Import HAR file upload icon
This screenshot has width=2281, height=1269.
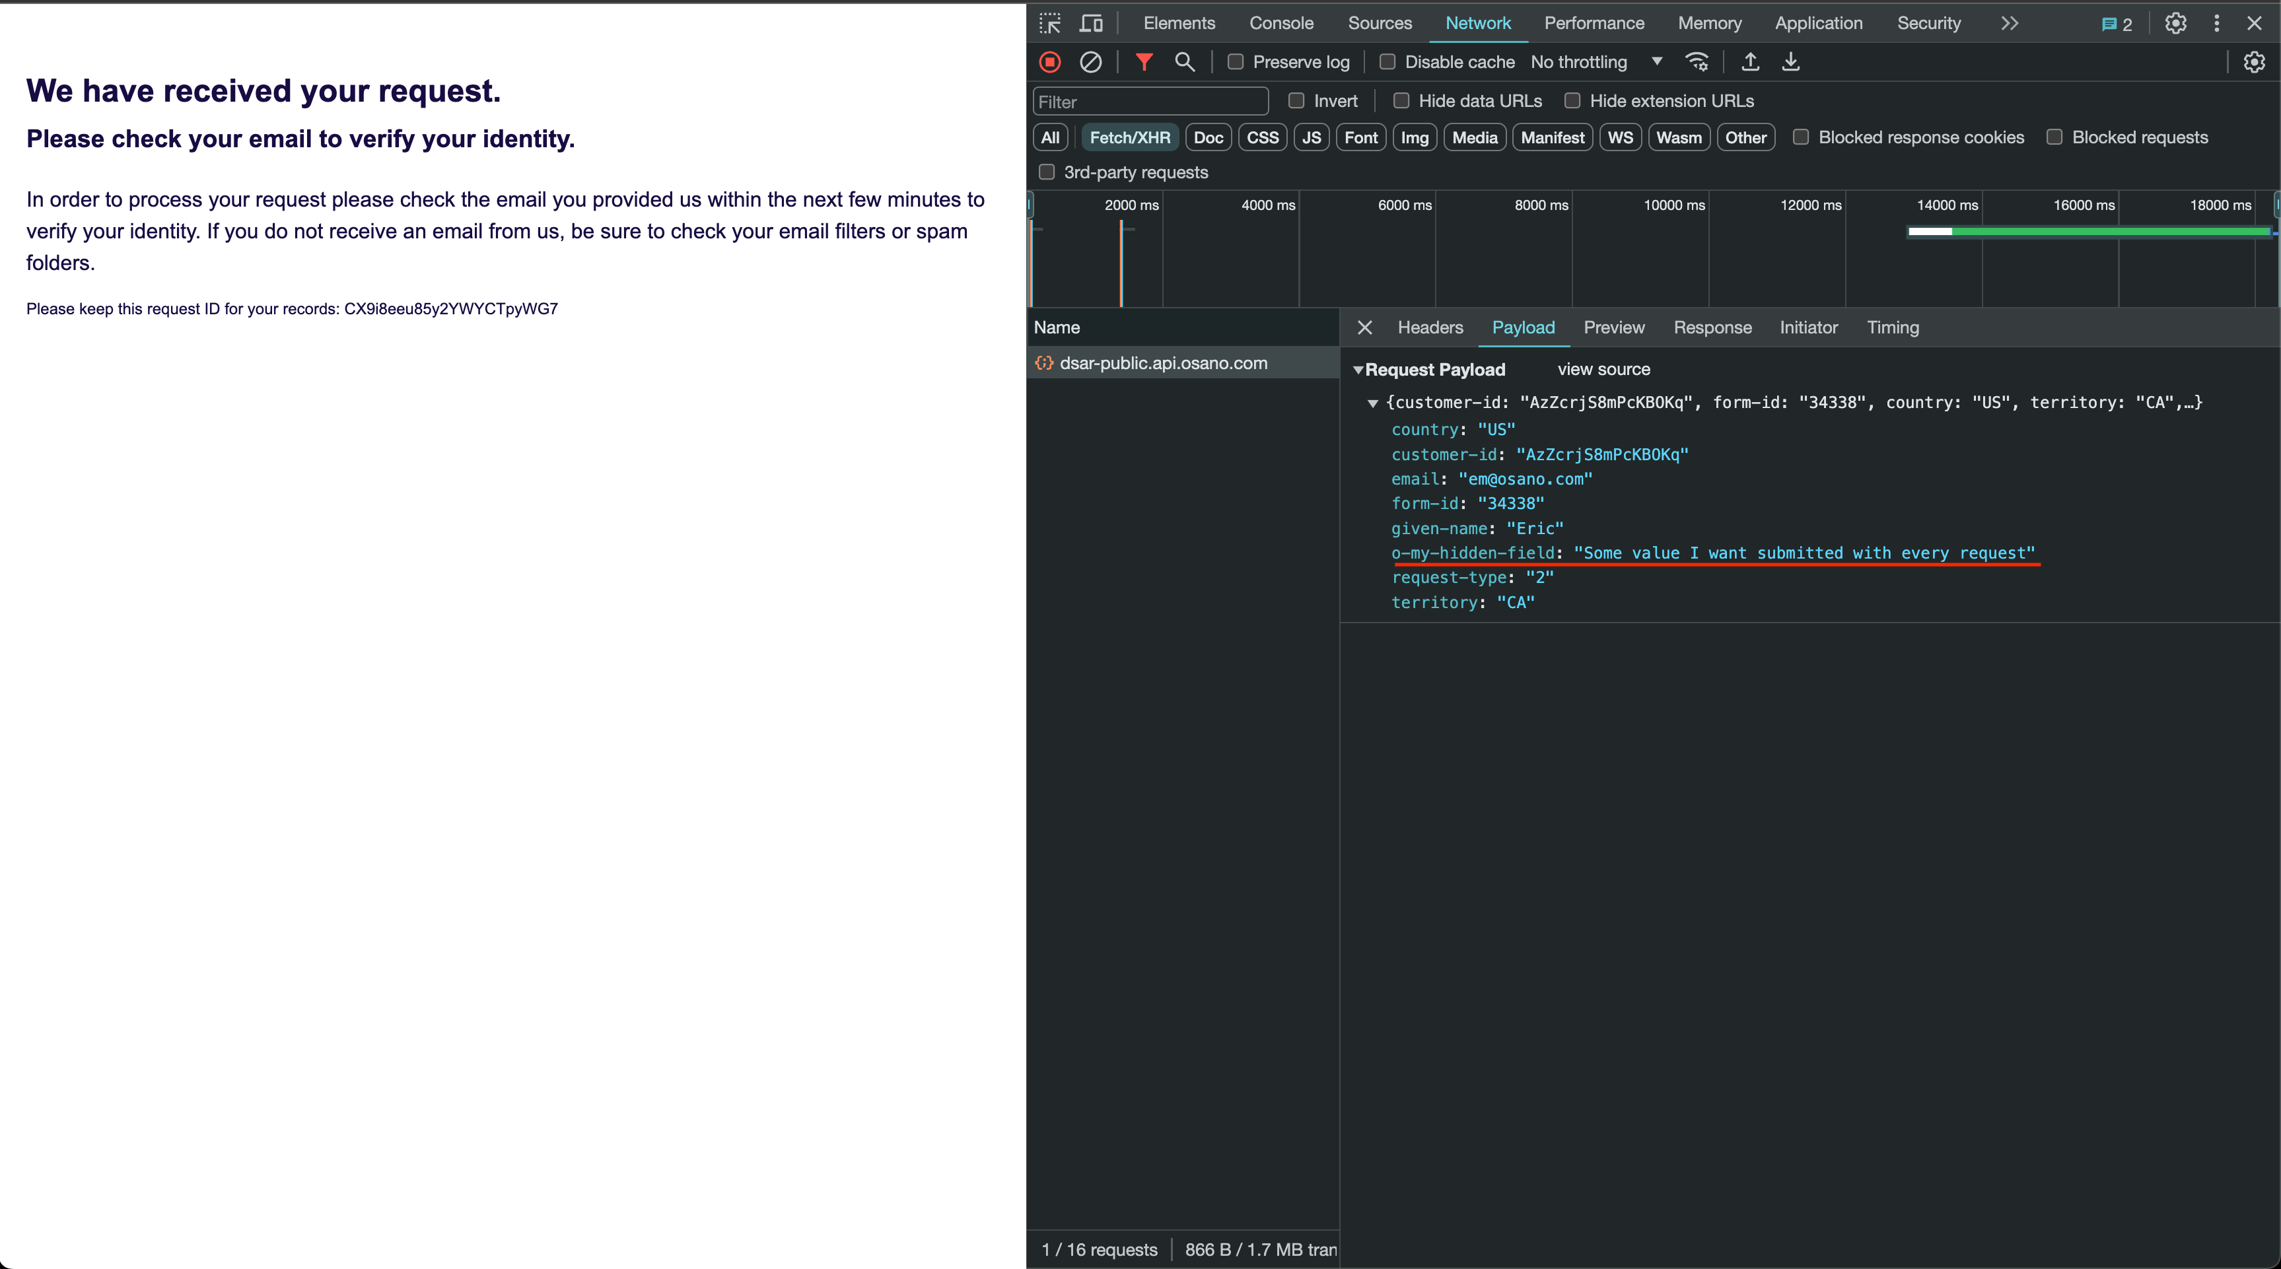point(1751,62)
